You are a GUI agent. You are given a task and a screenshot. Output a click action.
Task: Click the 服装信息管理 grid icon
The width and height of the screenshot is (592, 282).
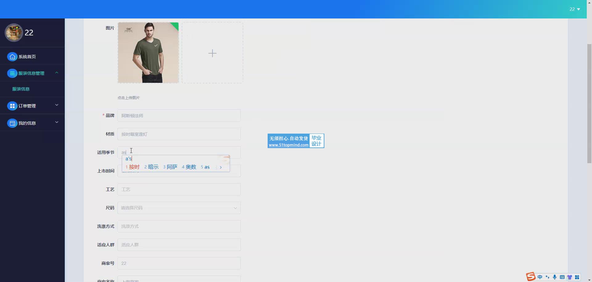coord(12,73)
